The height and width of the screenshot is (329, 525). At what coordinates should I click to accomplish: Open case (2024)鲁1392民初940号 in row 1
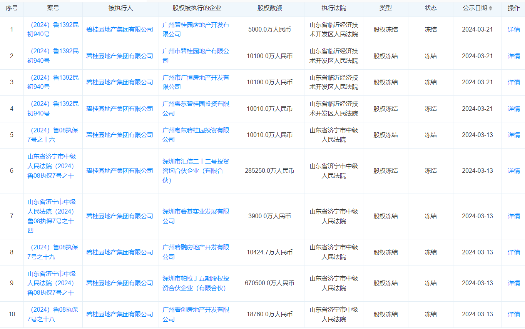click(53, 30)
